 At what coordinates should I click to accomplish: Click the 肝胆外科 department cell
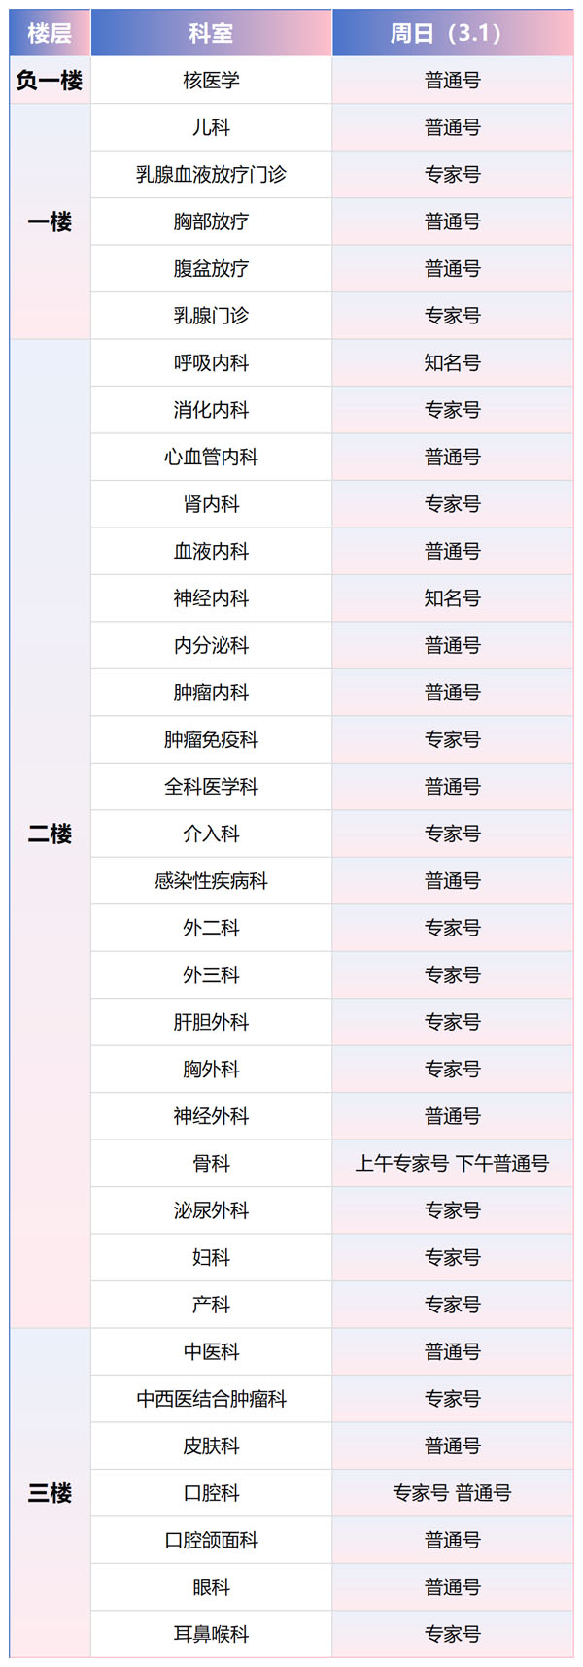click(x=211, y=1022)
